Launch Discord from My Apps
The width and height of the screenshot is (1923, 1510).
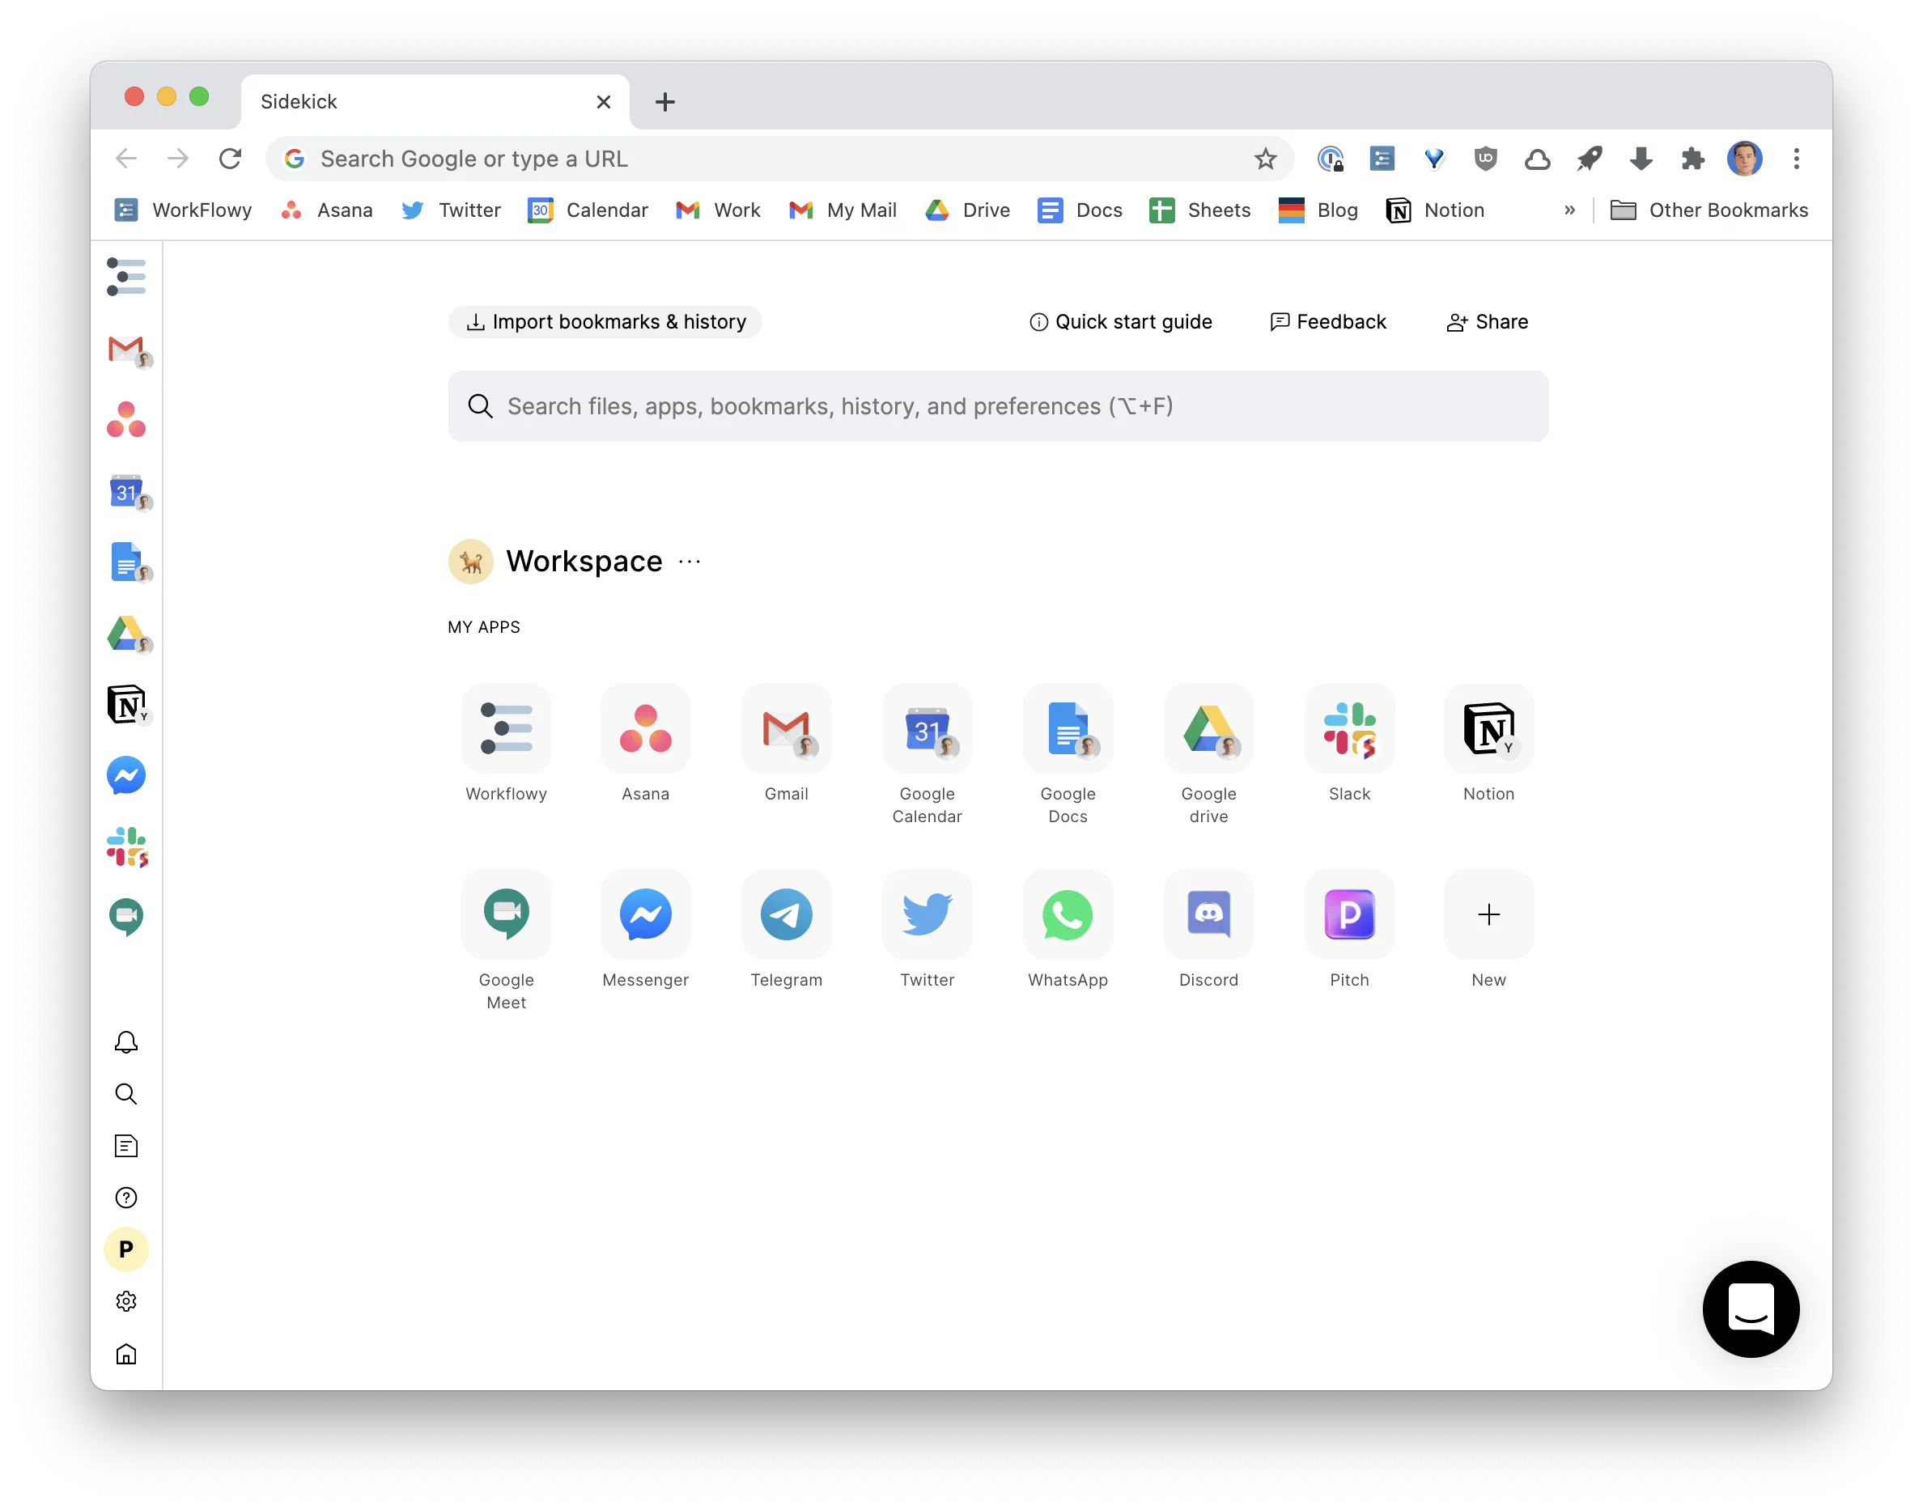(1208, 914)
